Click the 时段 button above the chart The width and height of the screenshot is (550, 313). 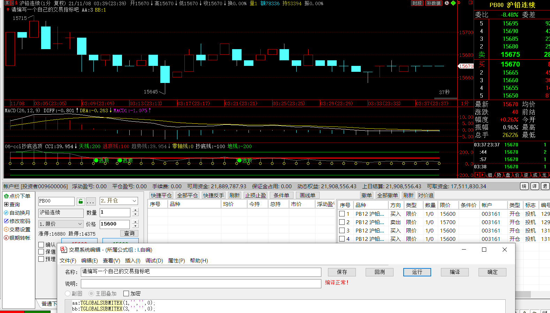coord(417,3)
